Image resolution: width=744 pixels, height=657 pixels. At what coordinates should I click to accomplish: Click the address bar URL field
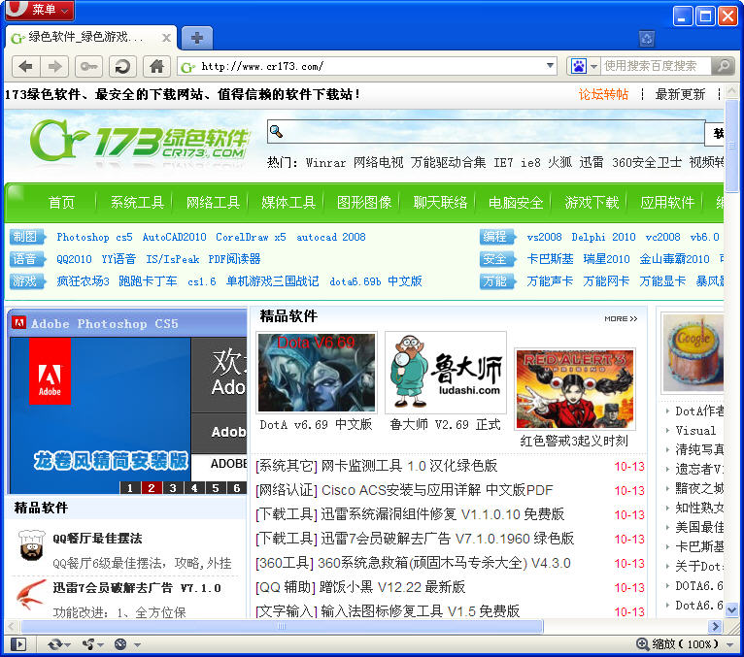coord(368,66)
